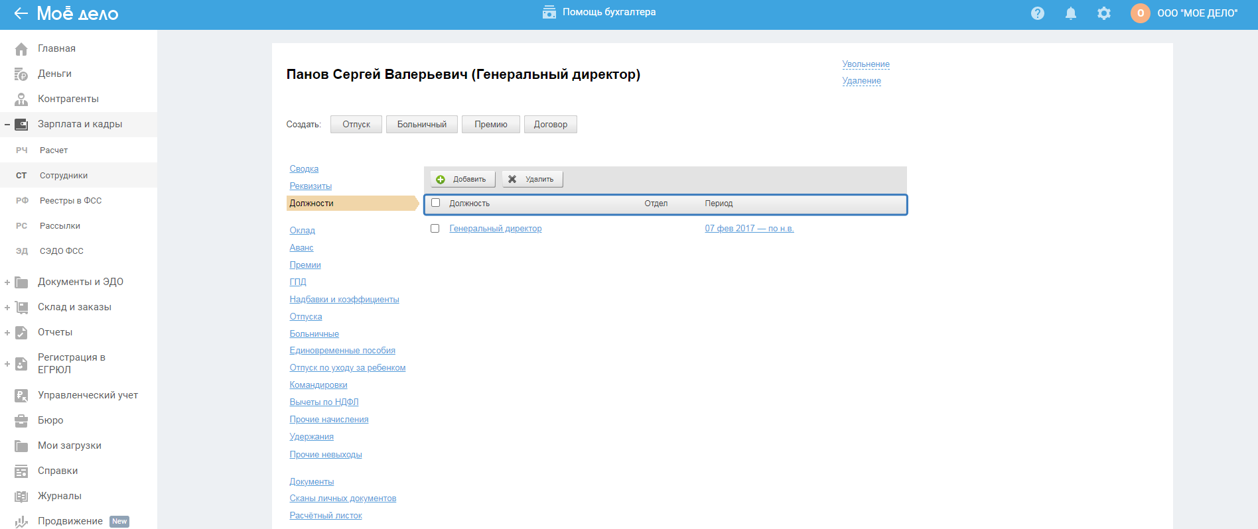The width and height of the screenshot is (1258, 529).
Task: Open the Рассылки submenu item
Action: 78,226
